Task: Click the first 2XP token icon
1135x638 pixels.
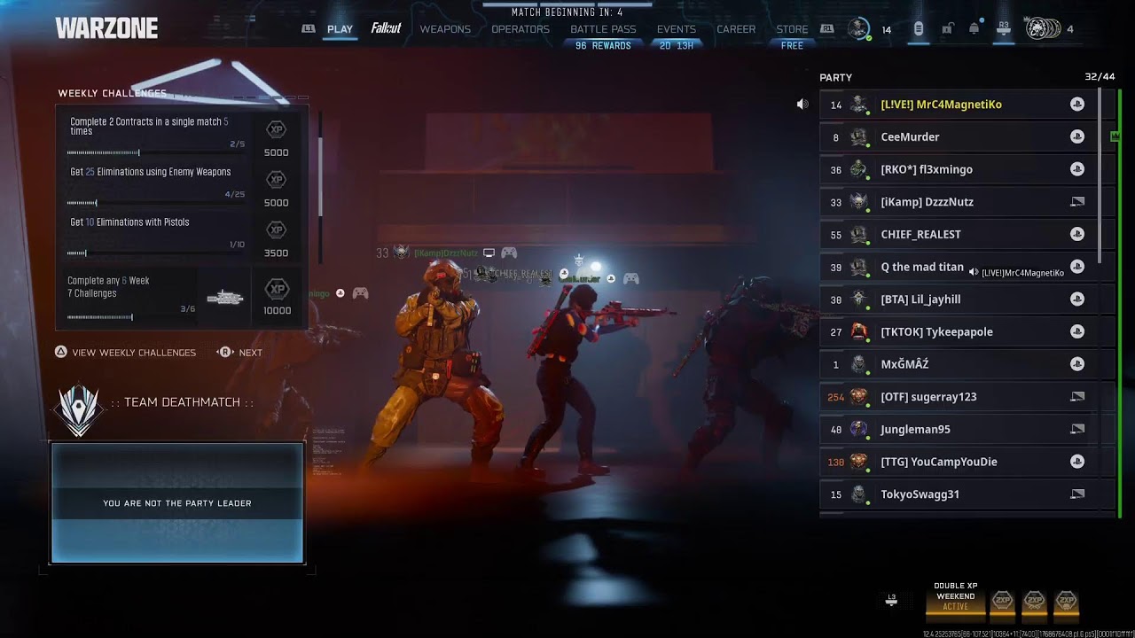Action: pyautogui.click(x=1002, y=601)
